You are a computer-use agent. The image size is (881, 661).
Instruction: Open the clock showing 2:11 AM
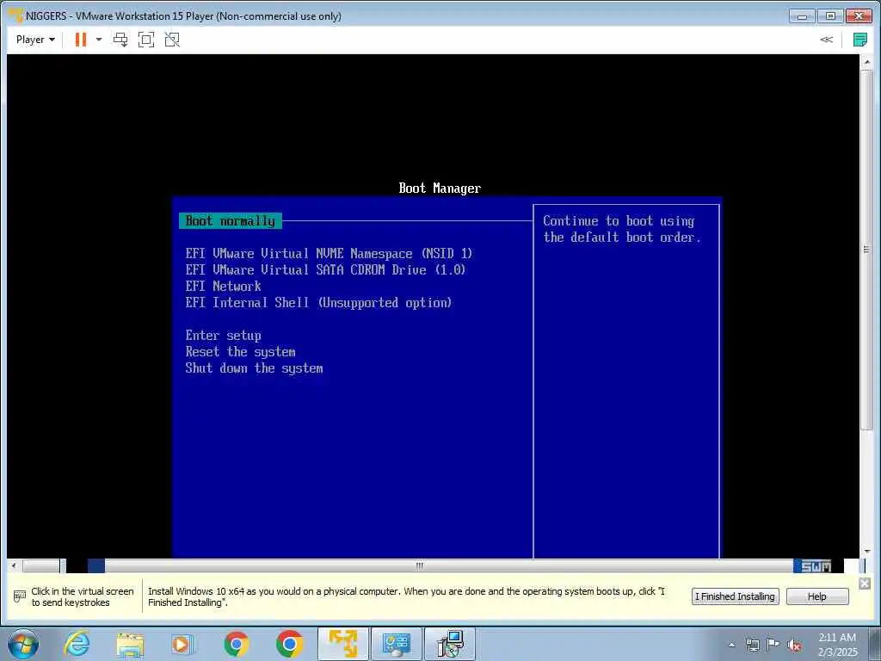(x=837, y=645)
